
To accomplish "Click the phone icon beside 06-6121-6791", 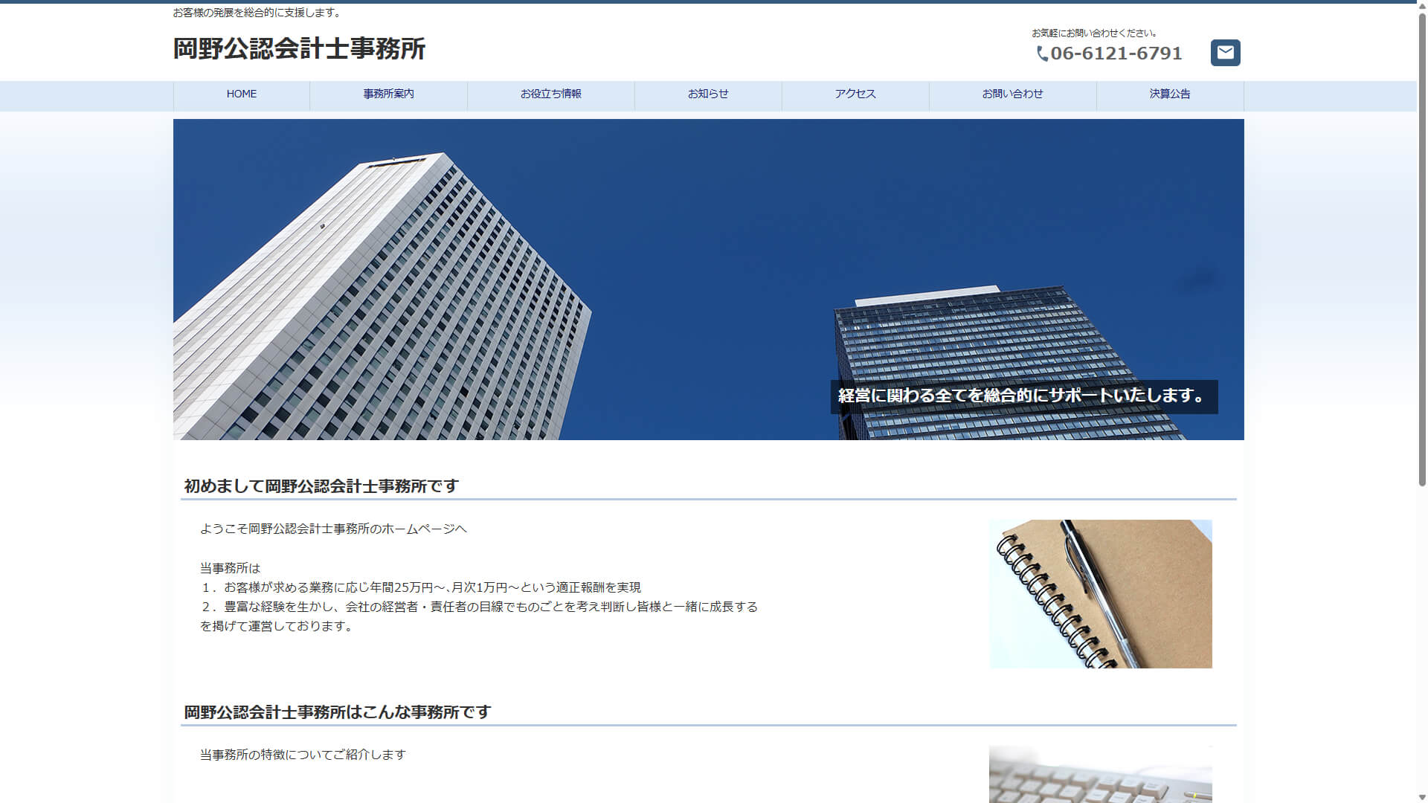I will 1042,54.
